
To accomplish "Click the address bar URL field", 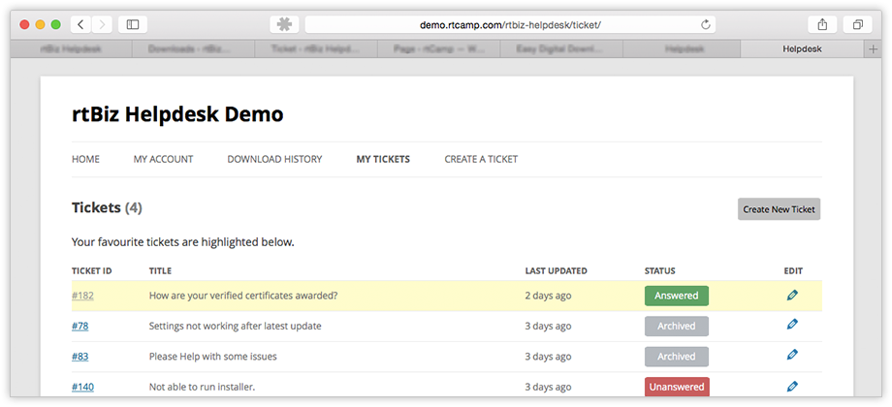I will point(504,24).
